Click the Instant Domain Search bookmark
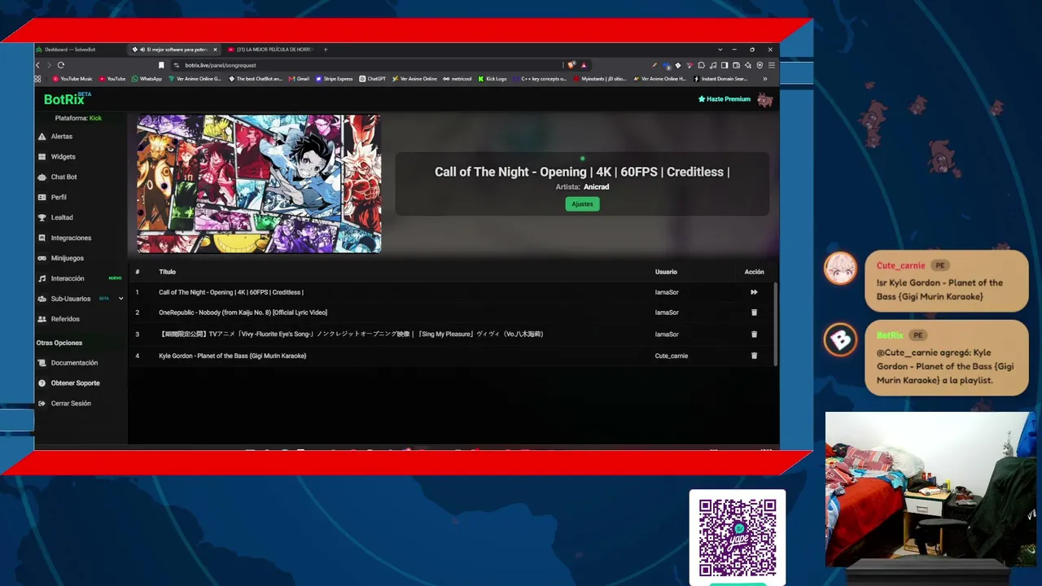Screen dimensions: 1042x586 click(x=720, y=79)
